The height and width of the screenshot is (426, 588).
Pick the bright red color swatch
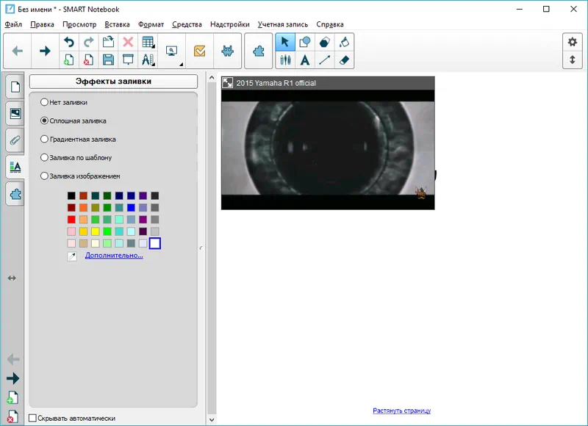tap(71, 220)
